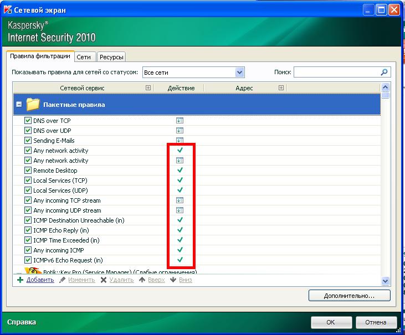
Task: Switch to the Сети tab
Action: 85,57
